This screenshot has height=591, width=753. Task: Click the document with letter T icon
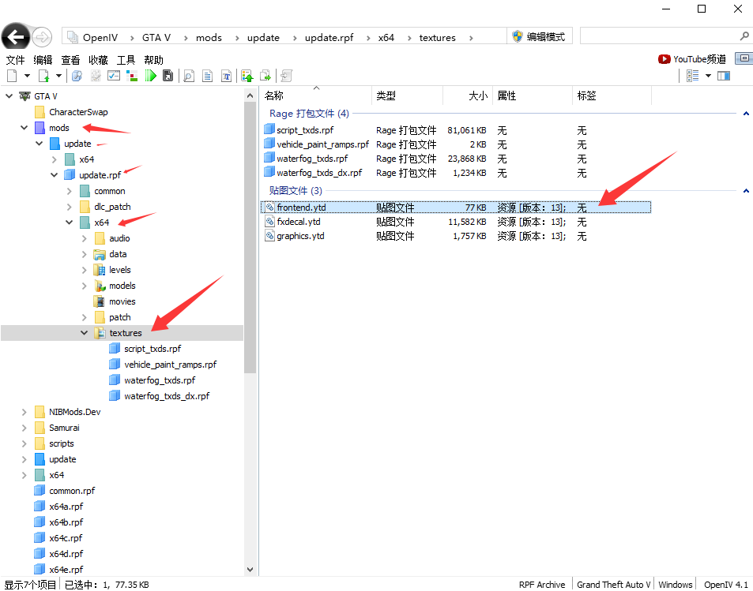[x=226, y=76]
